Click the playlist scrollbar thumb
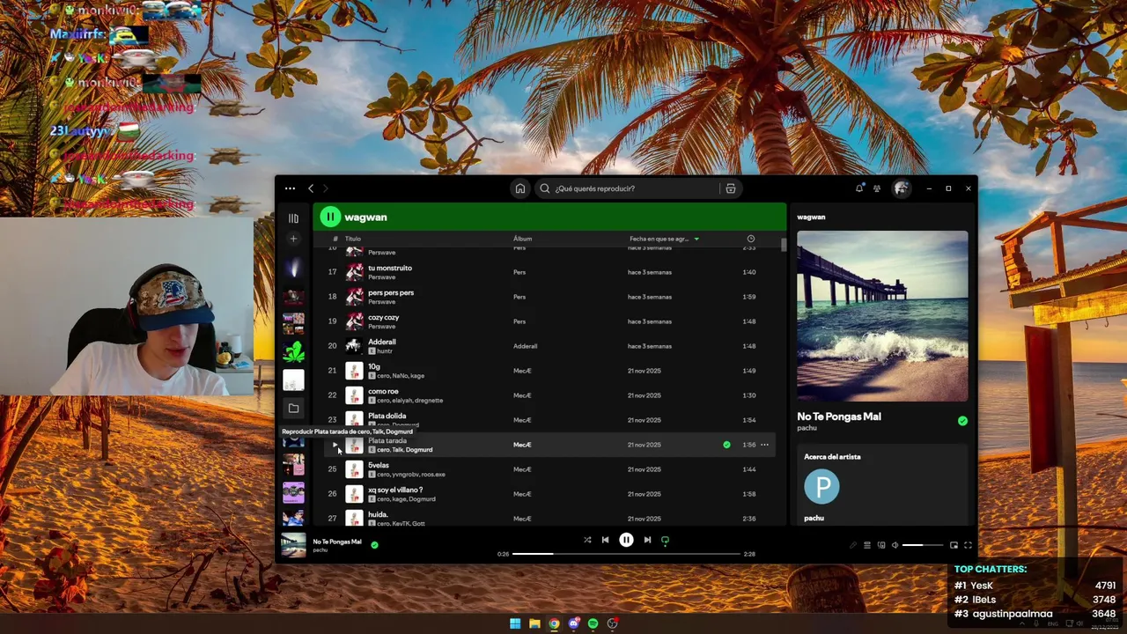 point(784,244)
